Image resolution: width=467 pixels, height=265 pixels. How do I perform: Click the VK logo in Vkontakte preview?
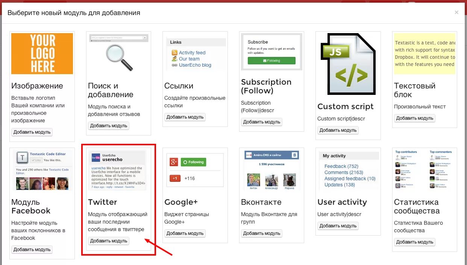click(x=295, y=155)
